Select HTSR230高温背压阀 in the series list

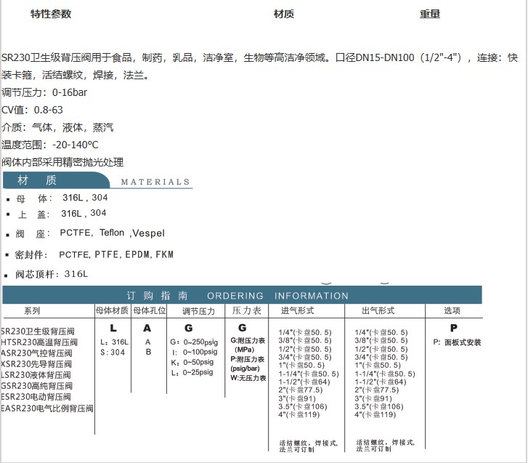click(x=39, y=342)
